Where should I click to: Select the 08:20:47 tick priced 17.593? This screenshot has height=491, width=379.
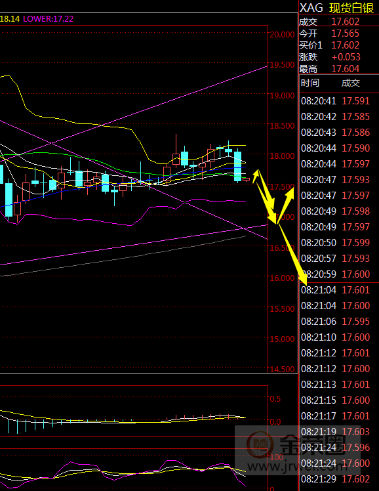[x=339, y=180]
